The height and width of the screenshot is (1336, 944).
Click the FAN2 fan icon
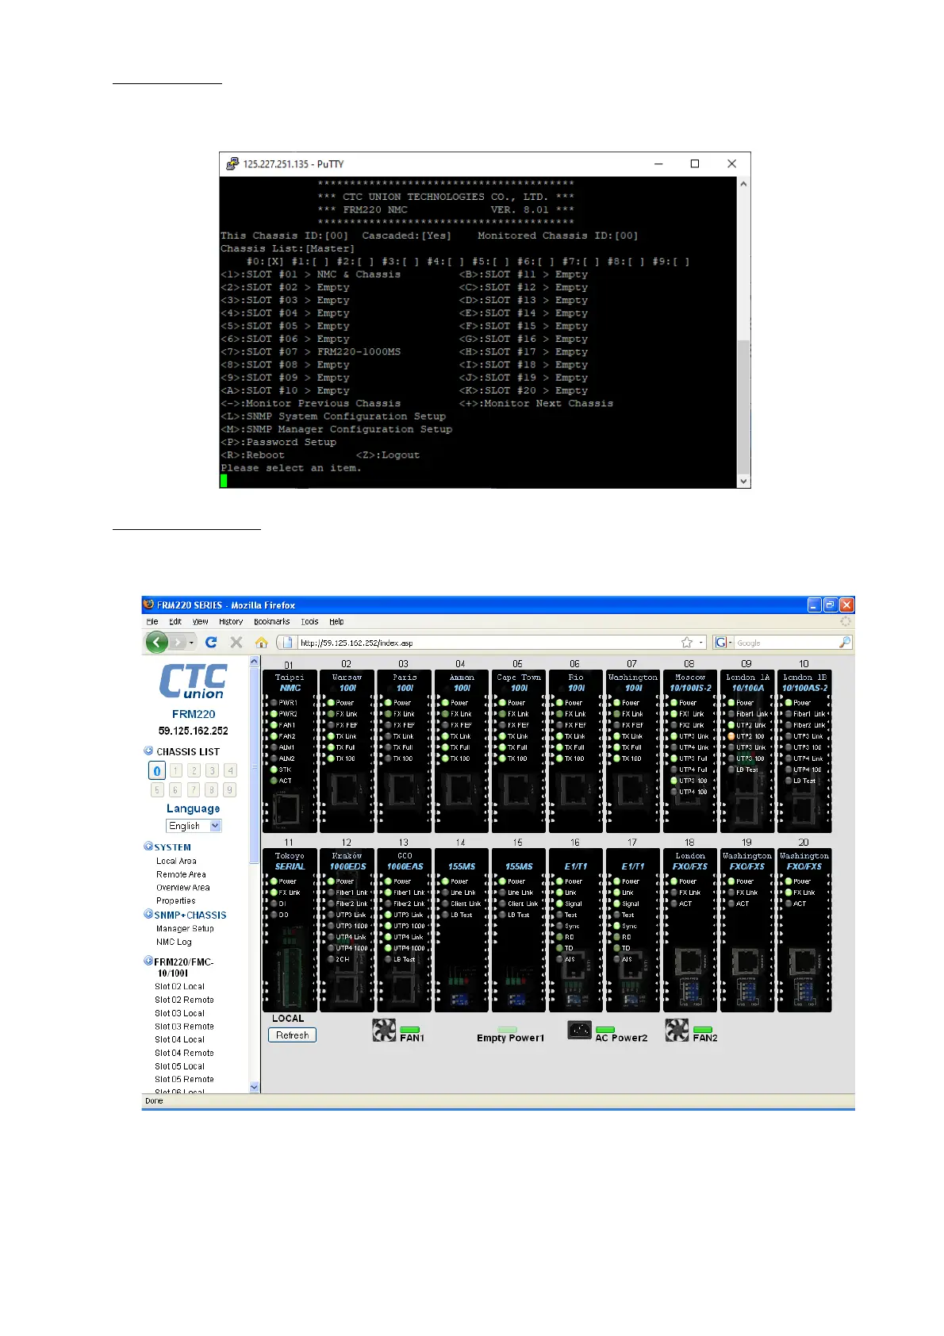point(677,1030)
